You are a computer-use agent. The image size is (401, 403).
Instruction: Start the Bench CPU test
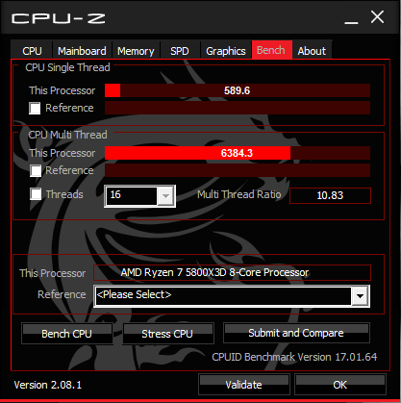pyautogui.click(x=67, y=334)
